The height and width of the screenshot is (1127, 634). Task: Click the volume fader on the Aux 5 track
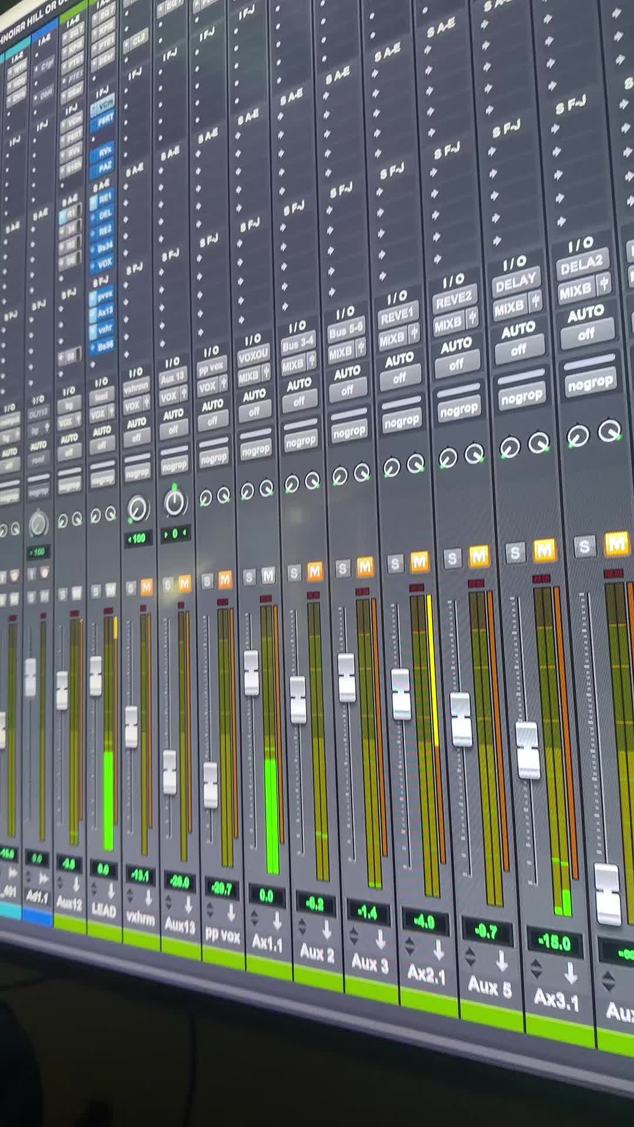point(461,720)
